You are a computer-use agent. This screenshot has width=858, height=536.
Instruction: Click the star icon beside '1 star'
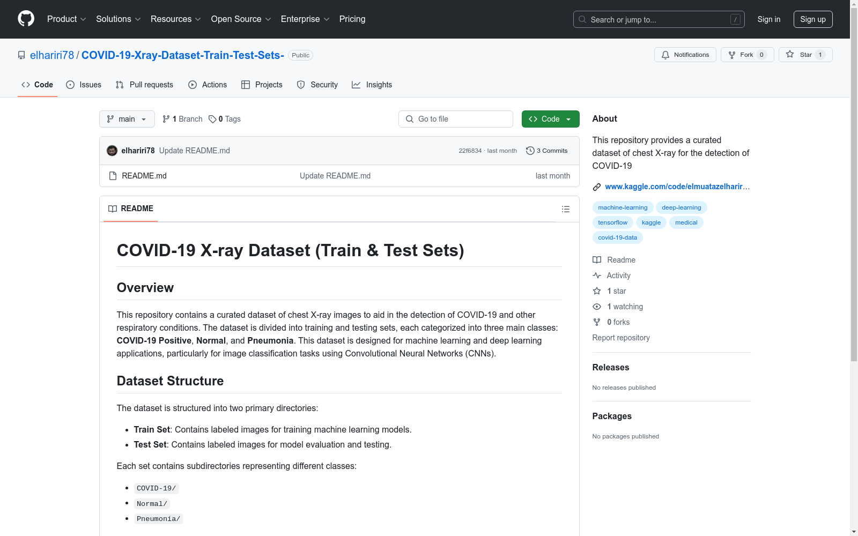[597, 291]
